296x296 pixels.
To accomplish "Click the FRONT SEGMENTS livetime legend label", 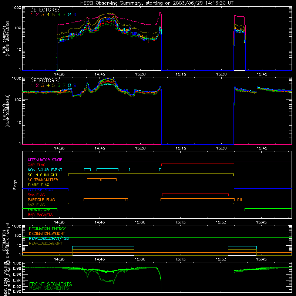I will (51, 284).
